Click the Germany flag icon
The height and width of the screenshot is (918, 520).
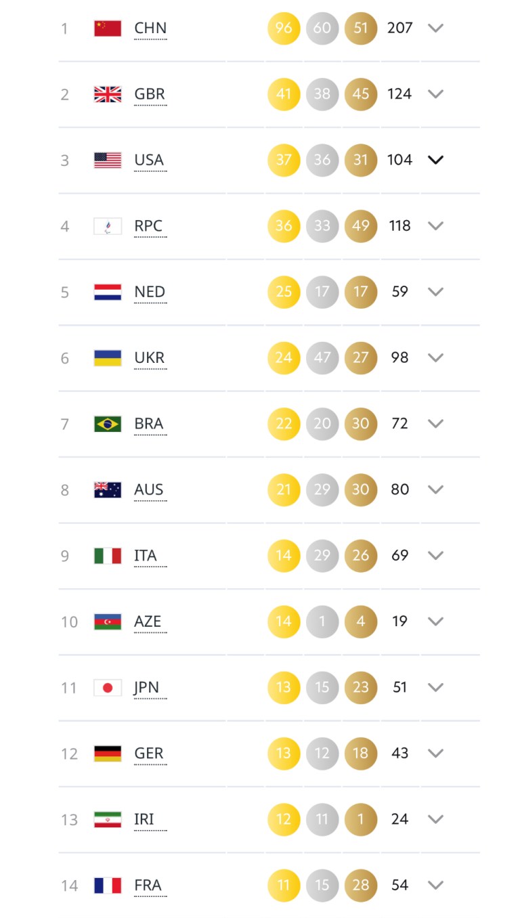coord(108,753)
